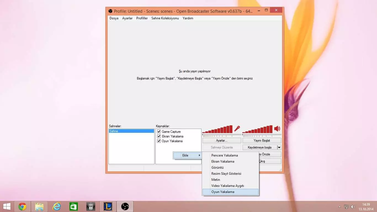Screen dimensions: 377x212
Task: Select the Sahne scene in the list
Action: point(131,131)
